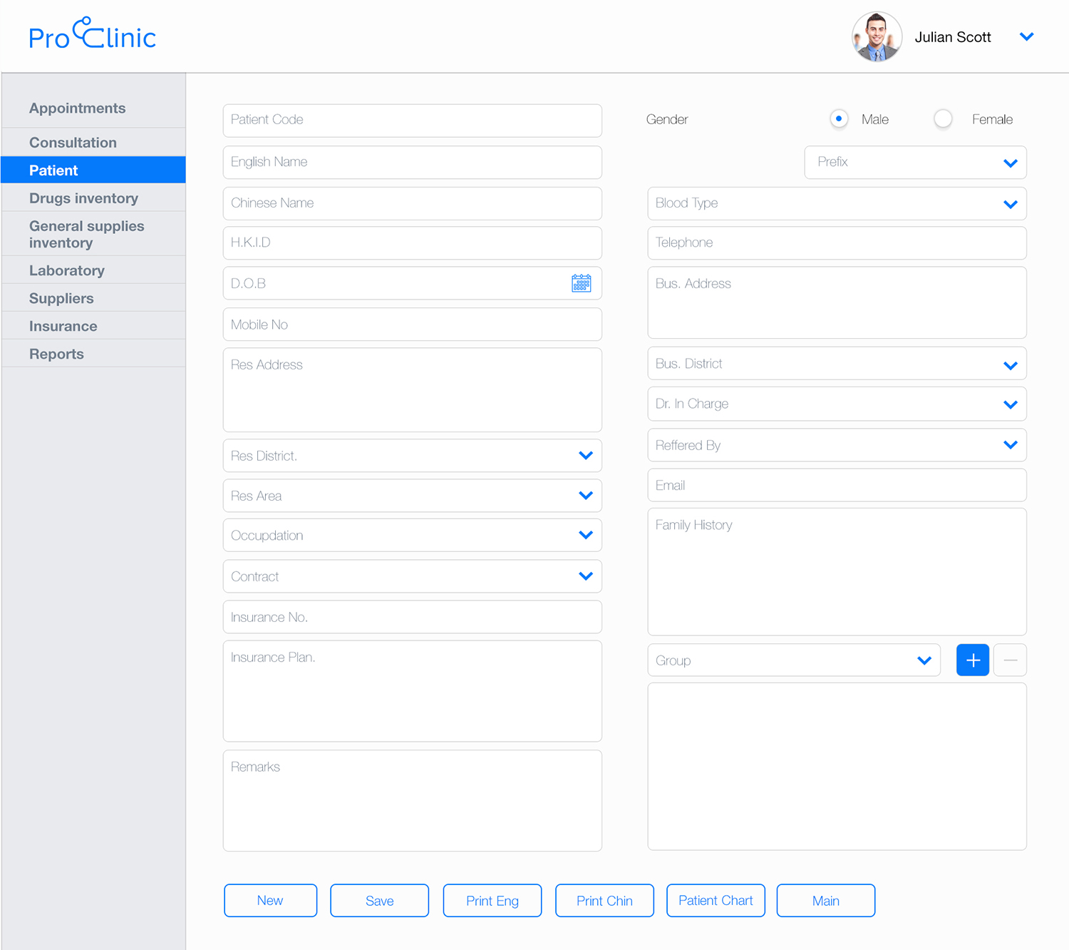This screenshot has height=950, width=1069.
Task: Open Insurance in the sidebar
Action: pos(93,326)
